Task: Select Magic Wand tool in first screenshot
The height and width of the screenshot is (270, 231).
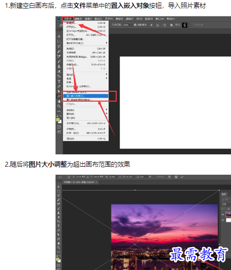Action: pyautogui.click(x=59, y=51)
